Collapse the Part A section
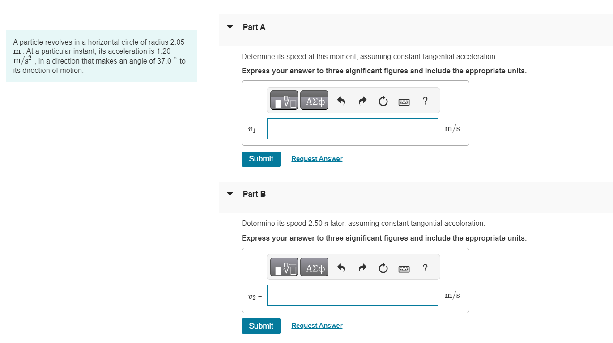613x343 pixels. (230, 27)
